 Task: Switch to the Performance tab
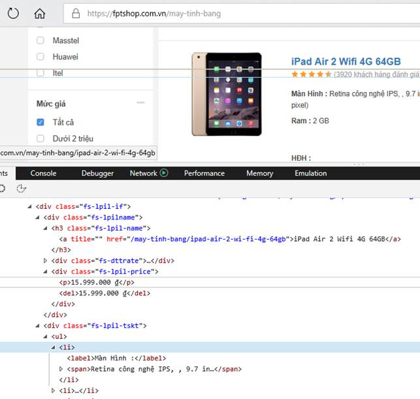pyautogui.click(x=204, y=173)
